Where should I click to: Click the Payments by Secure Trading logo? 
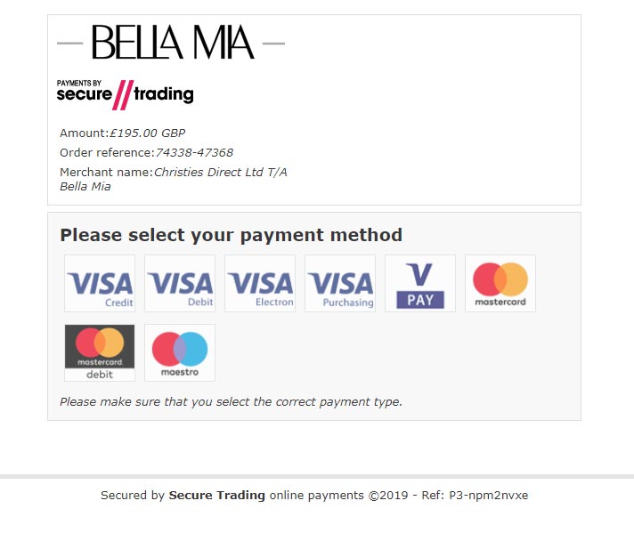pos(125,95)
